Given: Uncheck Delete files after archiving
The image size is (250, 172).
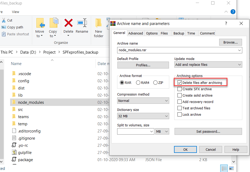Looking at the screenshot, I should pos(180,83).
